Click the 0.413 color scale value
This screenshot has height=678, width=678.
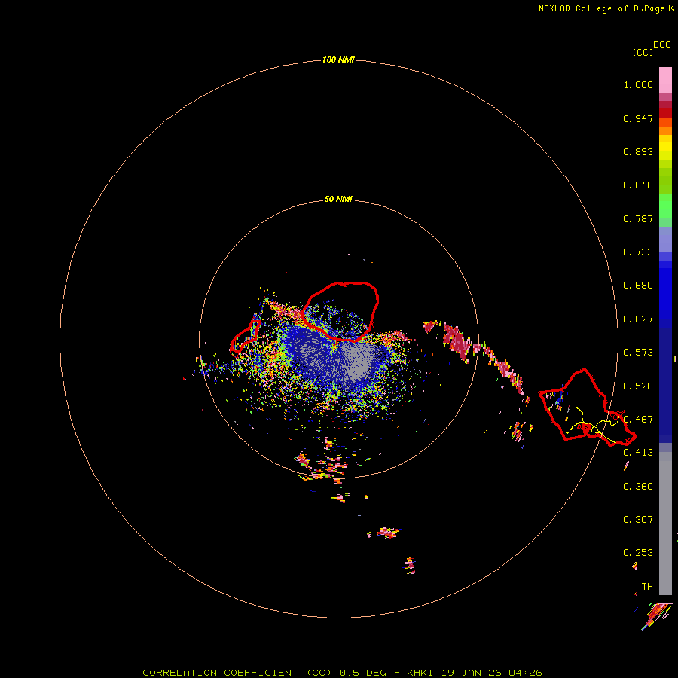click(638, 453)
